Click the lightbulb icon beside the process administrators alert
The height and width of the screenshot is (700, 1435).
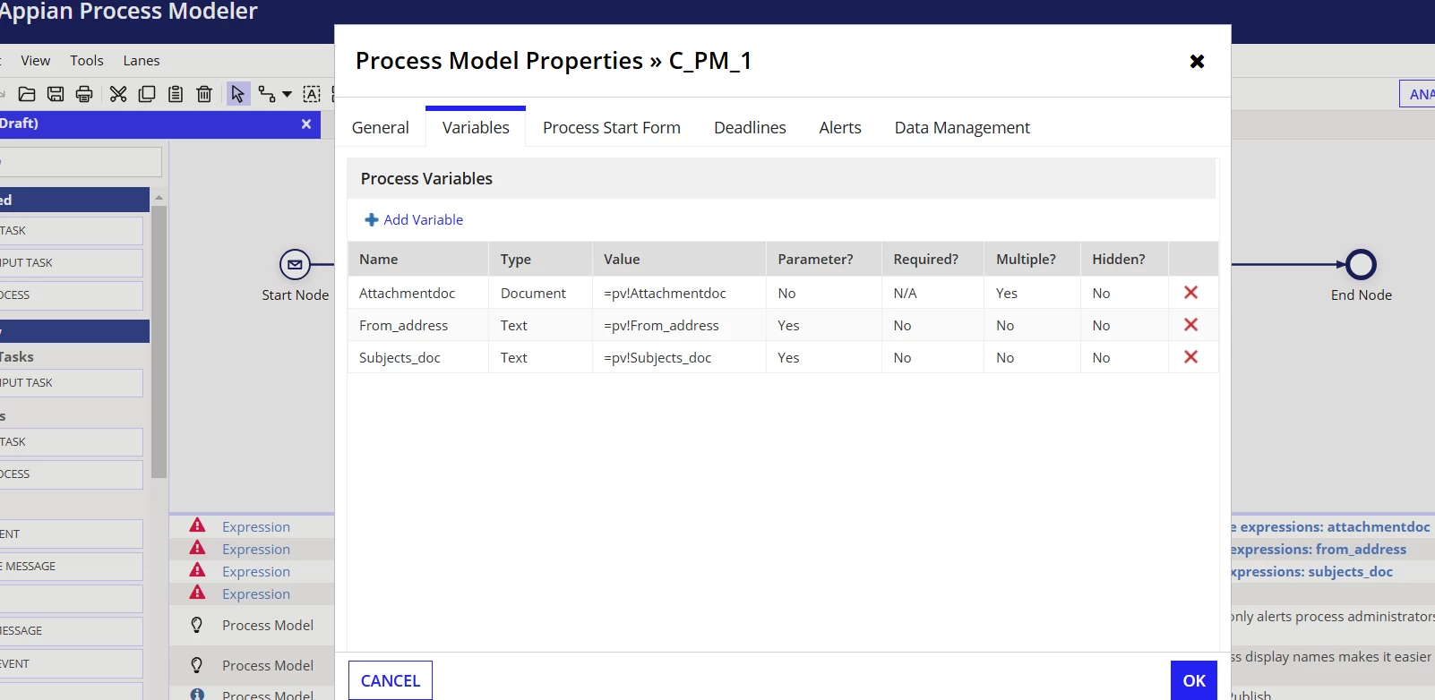[197, 625]
